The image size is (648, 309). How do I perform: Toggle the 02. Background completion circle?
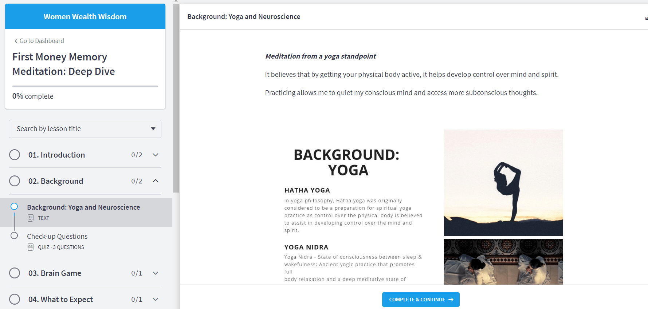15,181
